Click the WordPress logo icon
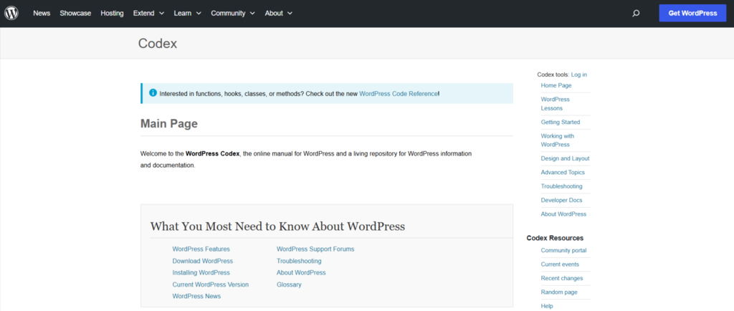734x311 pixels. tap(11, 13)
